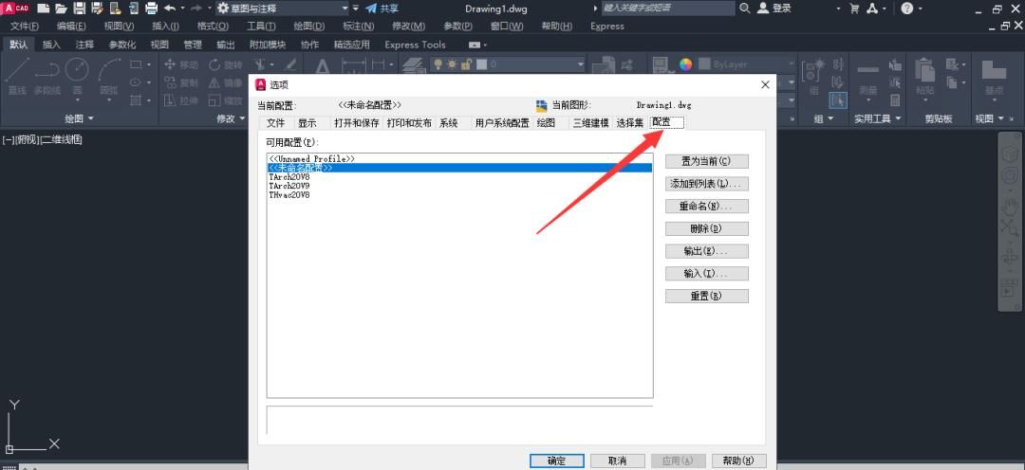The height and width of the screenshot is (470, 1025).
Task: Toggle the layer lock padlock icon
Action: point(466,64)
